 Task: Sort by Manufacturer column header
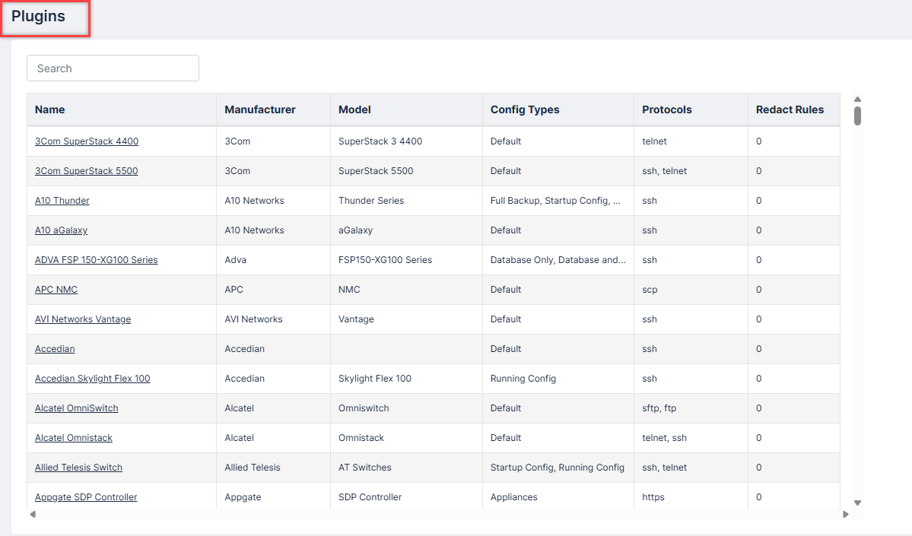tap(260, 109)
